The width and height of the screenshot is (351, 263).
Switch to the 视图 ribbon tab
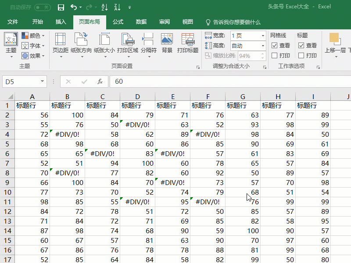pyautogui.click(x=188, y=21)
